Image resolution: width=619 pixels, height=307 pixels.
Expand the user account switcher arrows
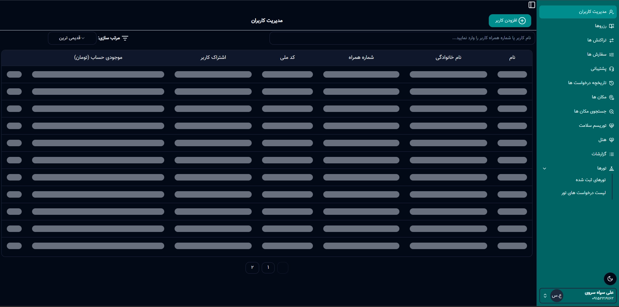point(545,296)
